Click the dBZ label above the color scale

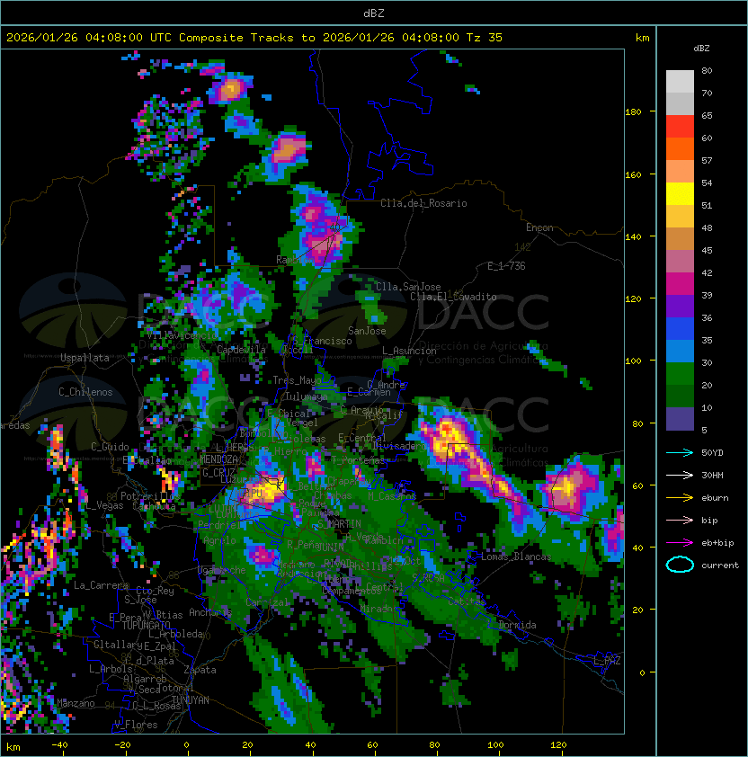click(701, 49)
